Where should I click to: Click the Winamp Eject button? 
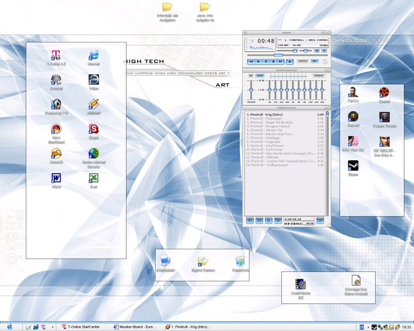290,62
